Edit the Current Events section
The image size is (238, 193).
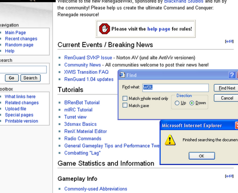(229, 41)
